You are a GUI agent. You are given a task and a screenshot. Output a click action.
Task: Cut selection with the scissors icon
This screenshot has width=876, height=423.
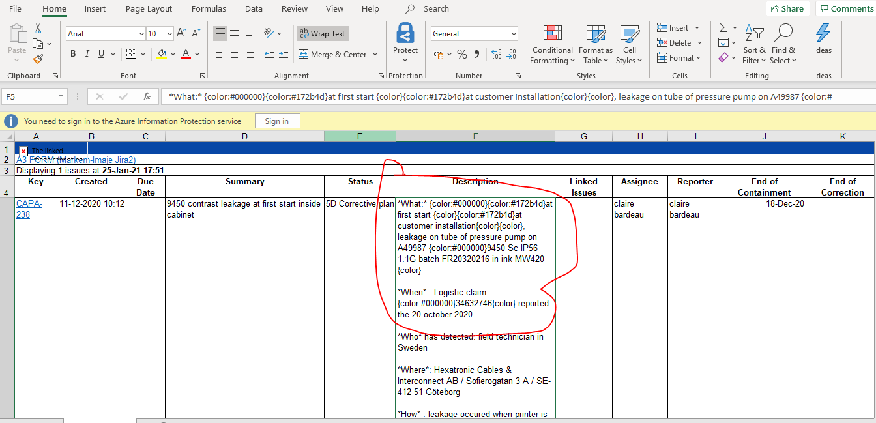click(38, 29)
